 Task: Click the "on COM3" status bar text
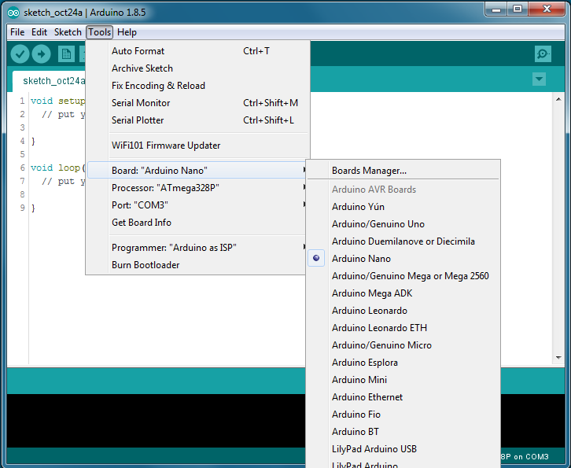pos(531,457)
